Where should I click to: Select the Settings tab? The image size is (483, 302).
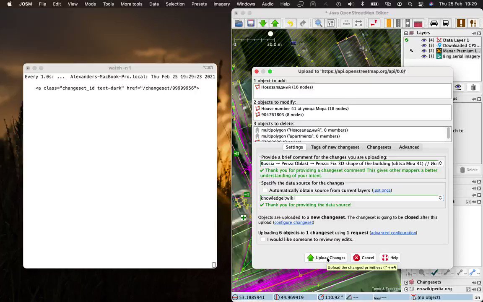click(294, 147)
